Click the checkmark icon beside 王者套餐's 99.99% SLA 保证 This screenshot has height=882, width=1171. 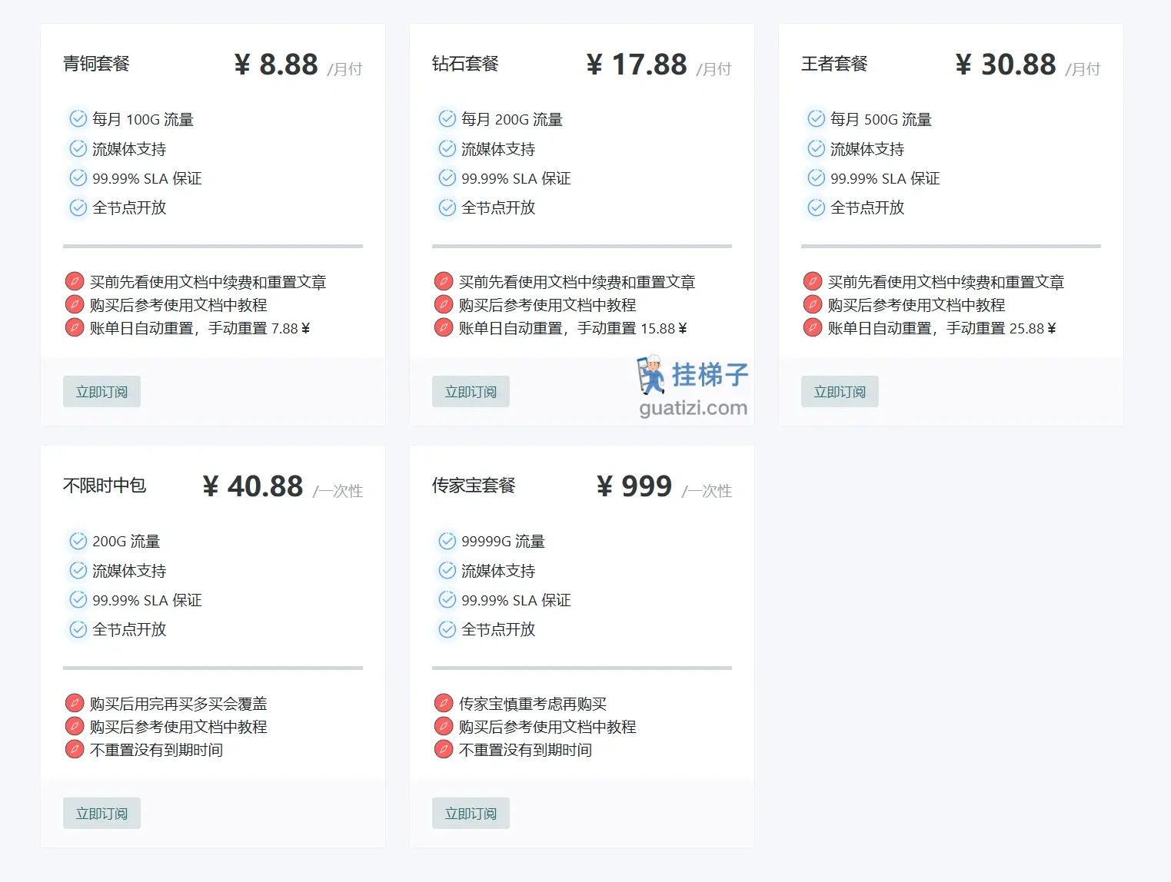815,178
